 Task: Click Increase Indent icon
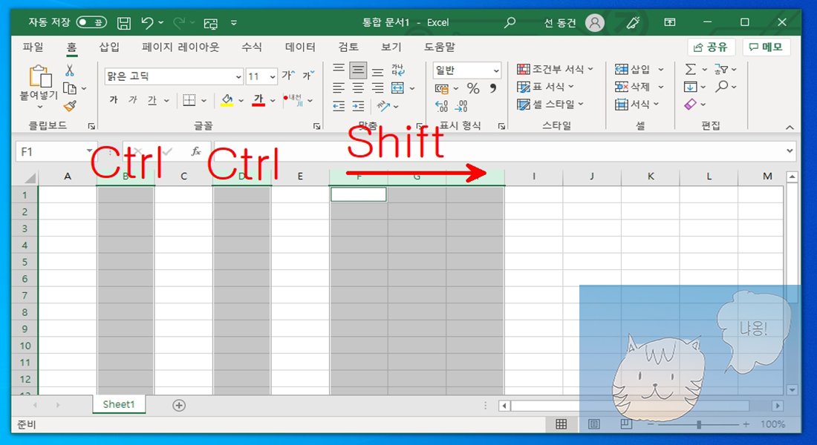click(x=358, y=107)
